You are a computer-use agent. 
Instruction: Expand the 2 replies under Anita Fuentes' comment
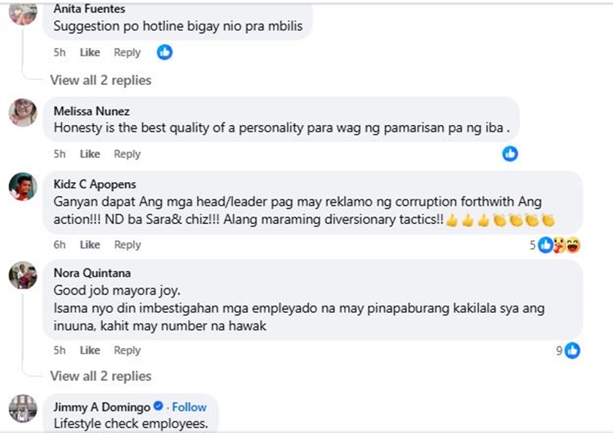(101, 80)
